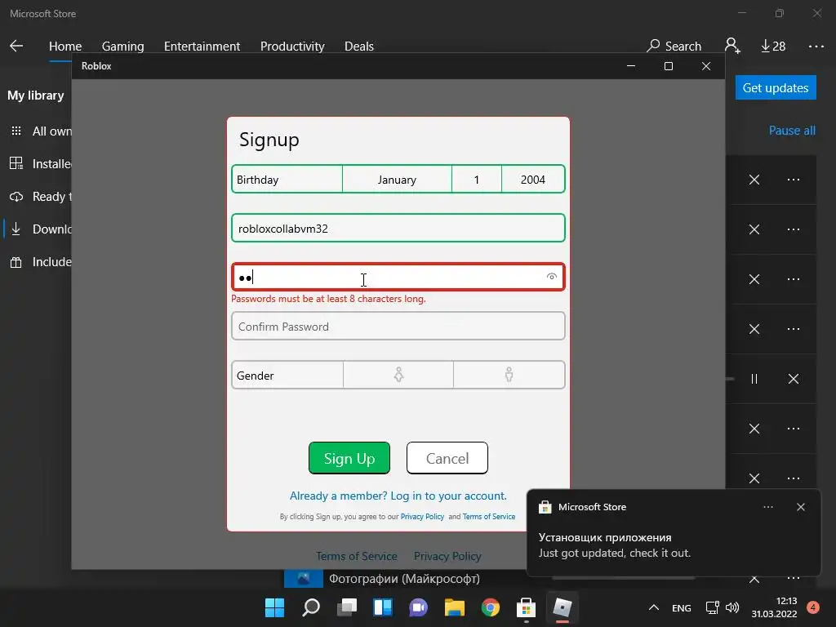Open the Deals tab
This screenshot has width=836, height=627.
(359, 47)
